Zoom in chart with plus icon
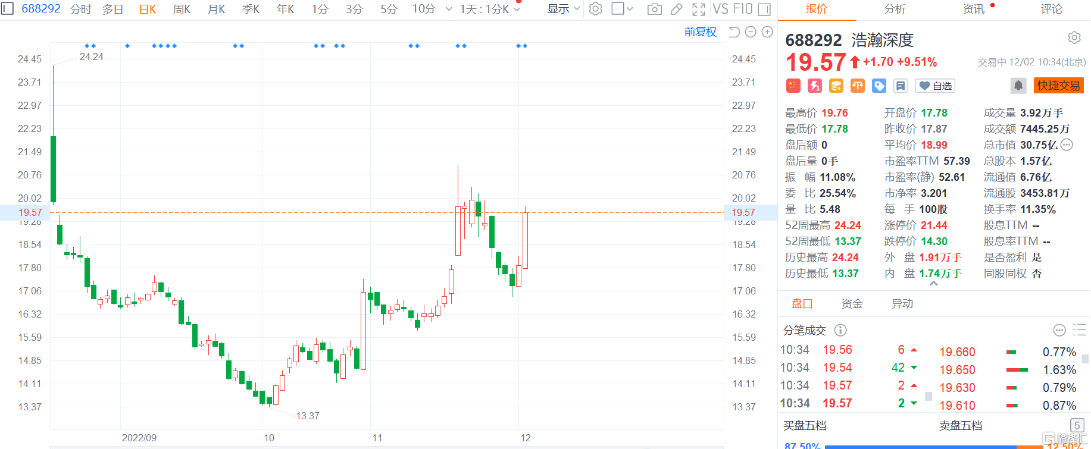Viewport: 1091px width, 449px height. tap(768, 32)
